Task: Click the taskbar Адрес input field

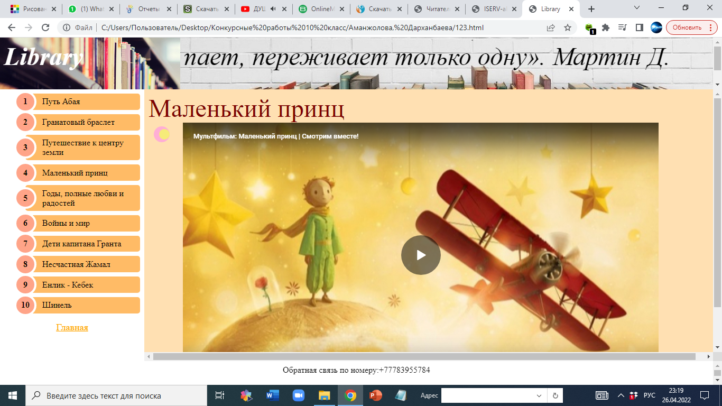Action: coord(488,395)
